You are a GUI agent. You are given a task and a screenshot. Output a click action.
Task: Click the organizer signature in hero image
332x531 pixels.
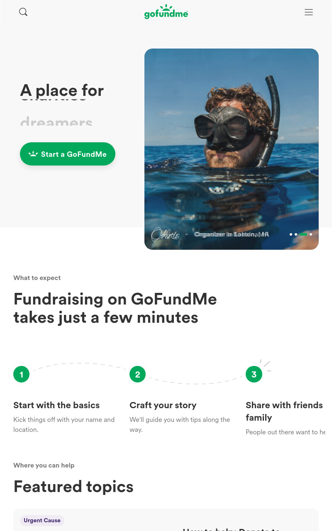coord(165,234)
